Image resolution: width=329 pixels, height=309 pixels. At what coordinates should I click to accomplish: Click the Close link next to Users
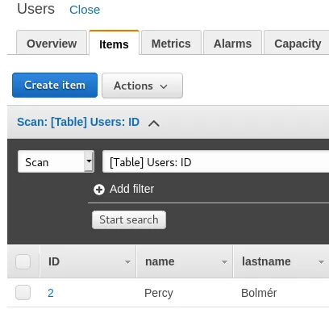[85, 10]
